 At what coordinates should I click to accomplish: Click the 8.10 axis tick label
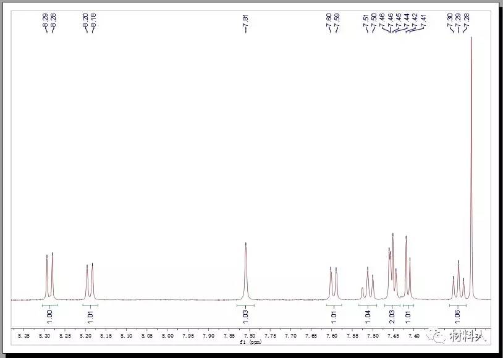(127, 336)
